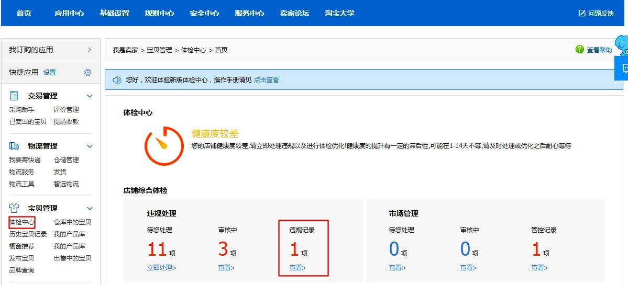Open 橱窗推荐 in sidebar
The height and width of the screenshot is (285, 628).
[x=21, y=246]
